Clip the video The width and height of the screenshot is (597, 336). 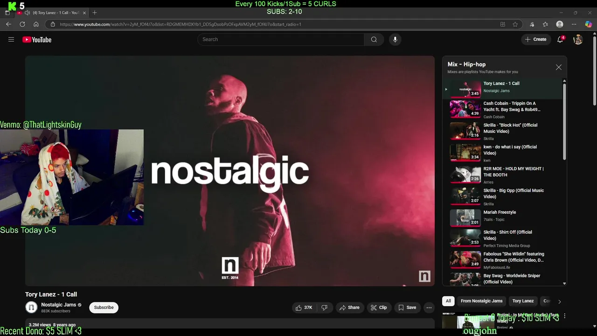pyautogui.click(x=379, y=308)
